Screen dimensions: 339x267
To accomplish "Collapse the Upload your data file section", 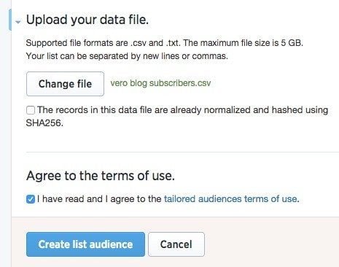I will pos(17,22).
